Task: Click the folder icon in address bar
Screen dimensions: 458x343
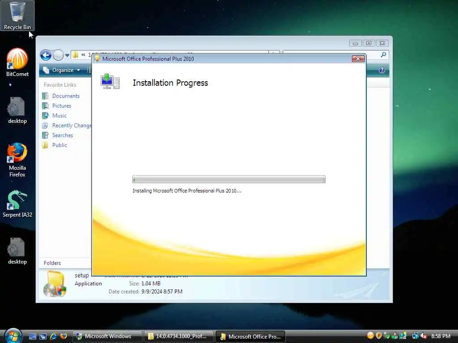Action: pos(75,54)
